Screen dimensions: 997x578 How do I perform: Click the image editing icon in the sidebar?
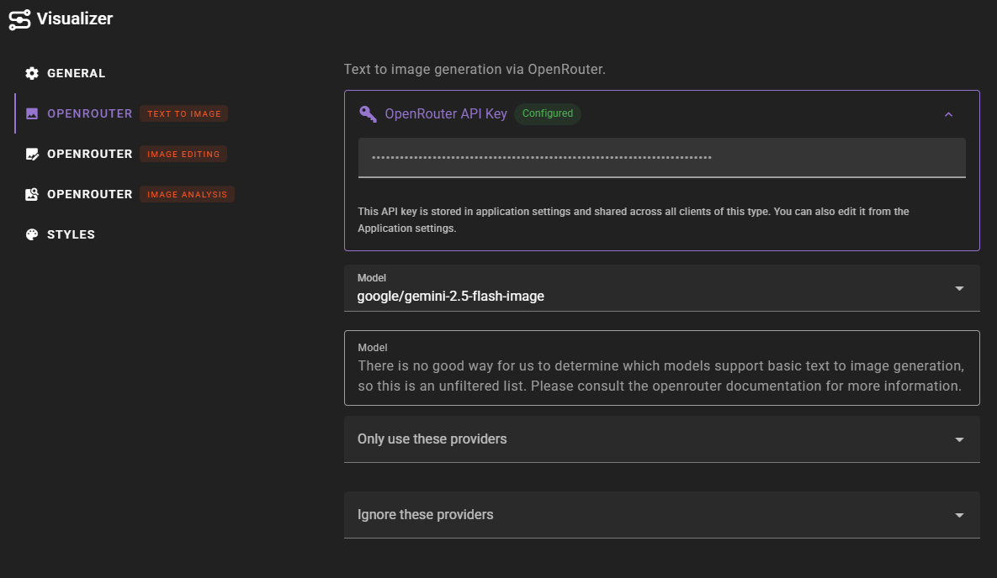[32, 154]
